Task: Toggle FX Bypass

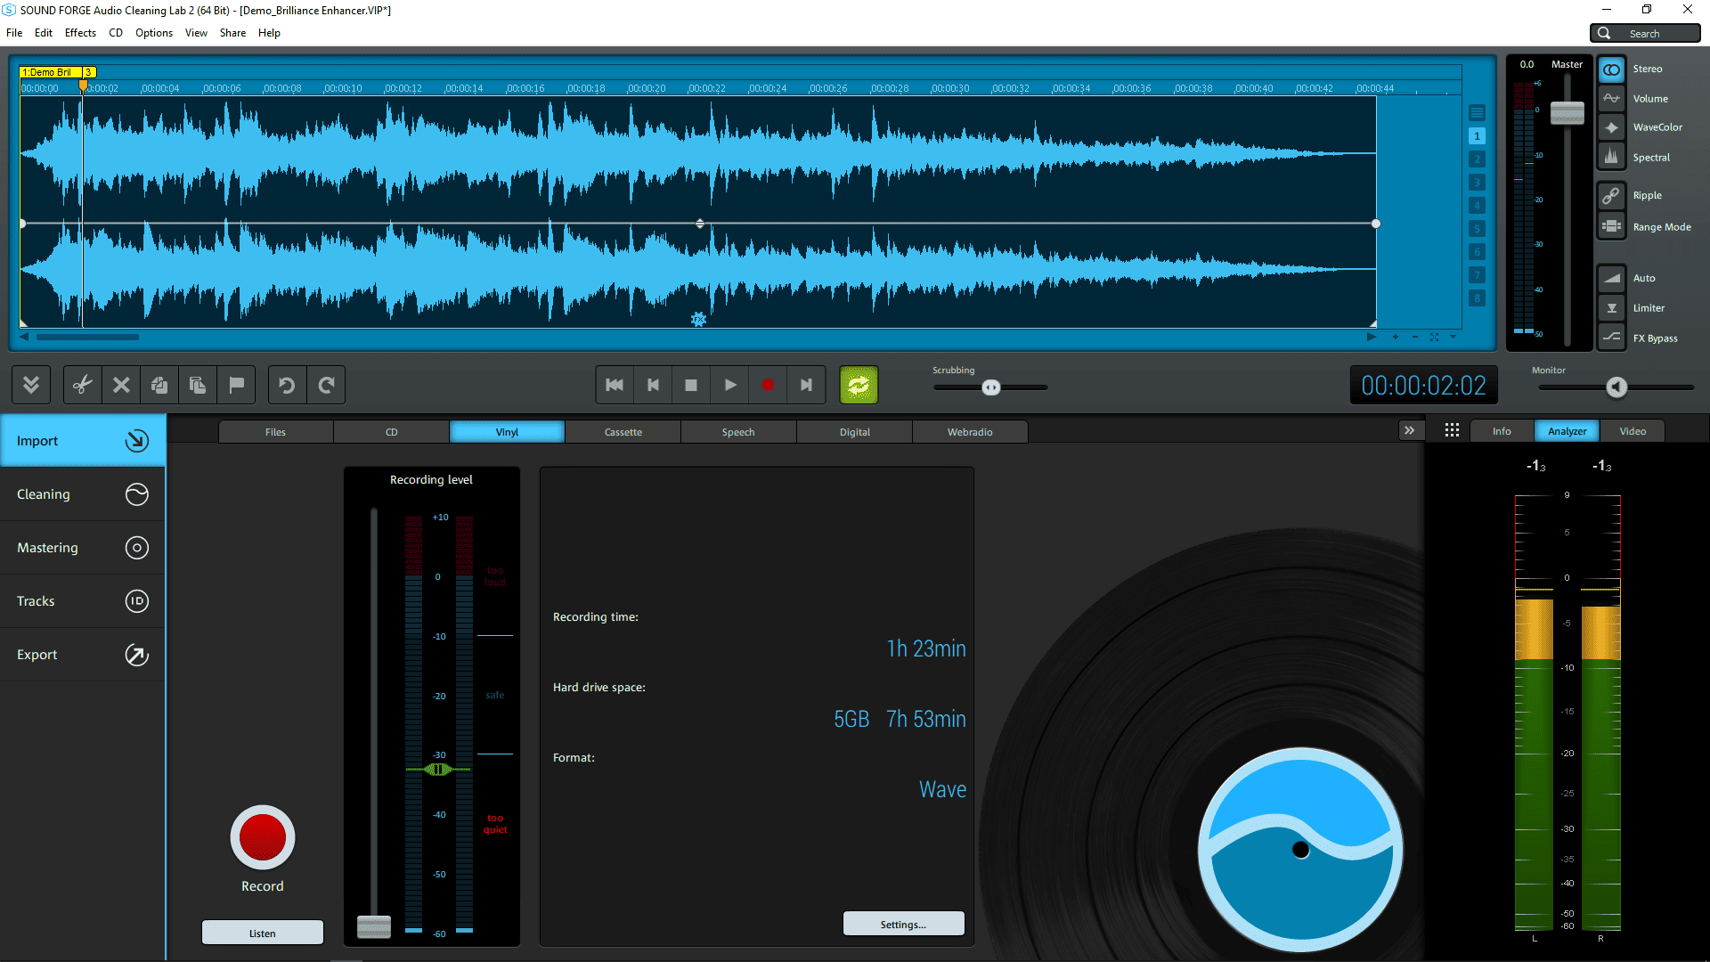Action: click(x=1611, y=338)
